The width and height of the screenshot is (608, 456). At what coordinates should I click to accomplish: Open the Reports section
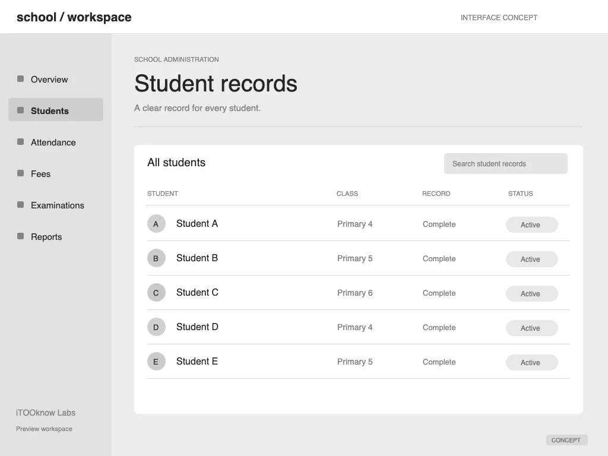56,236
